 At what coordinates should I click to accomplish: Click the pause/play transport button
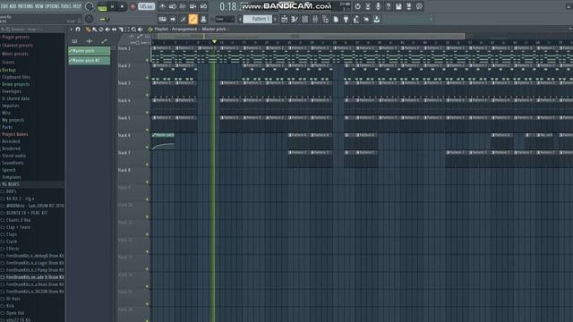click(113, 6)
